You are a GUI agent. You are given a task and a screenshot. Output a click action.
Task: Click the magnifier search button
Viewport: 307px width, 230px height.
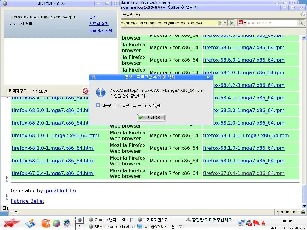pyautogui.click(x=301, y=23)
